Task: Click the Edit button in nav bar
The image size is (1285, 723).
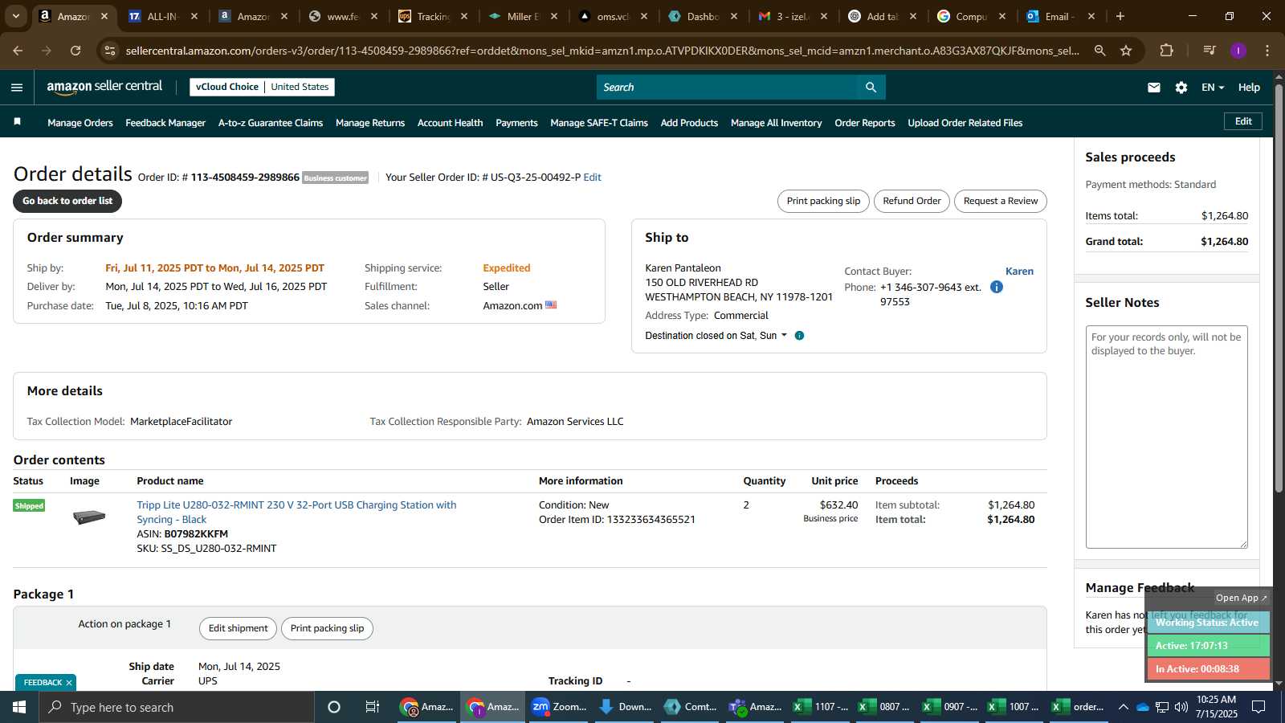Action: [x=1243, y=121]
